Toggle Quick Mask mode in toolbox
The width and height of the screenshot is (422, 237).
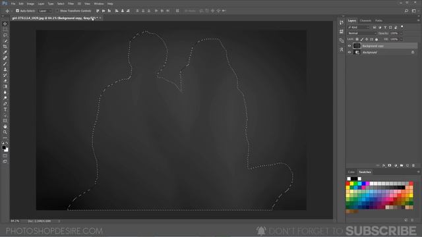[5, 155]
